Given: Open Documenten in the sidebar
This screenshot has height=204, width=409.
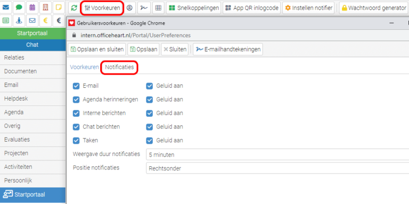Looking at the screenshot, I should [x=32, y=71].
